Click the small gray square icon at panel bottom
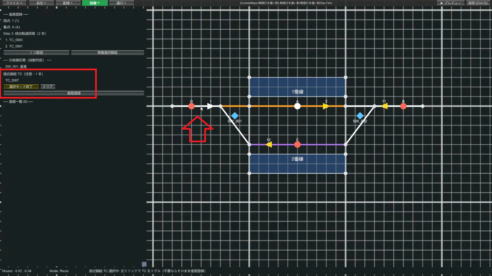 click(144, 264)
